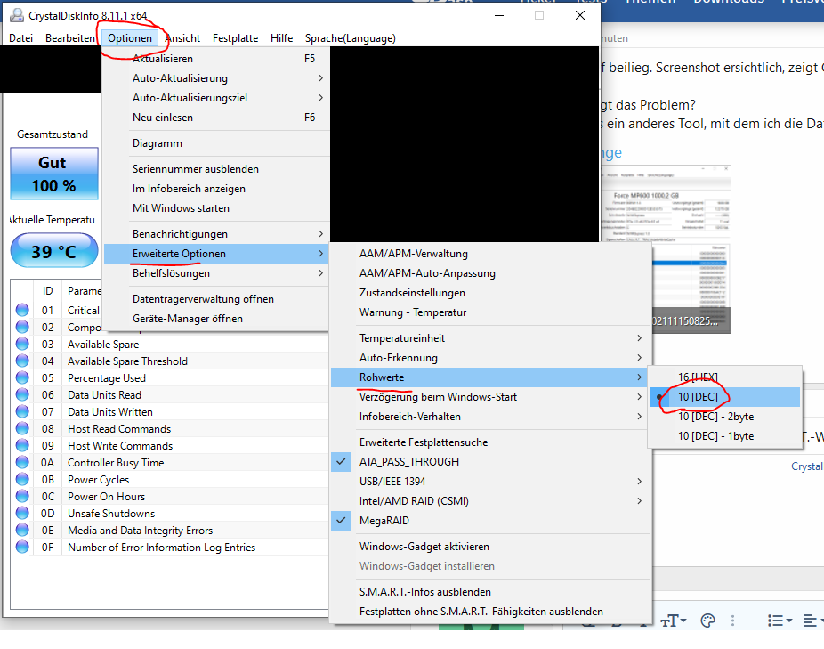Viewport: 824px width, 649px height.
Task: Click the three-dots more icon in forum editor
Action: 732,621
